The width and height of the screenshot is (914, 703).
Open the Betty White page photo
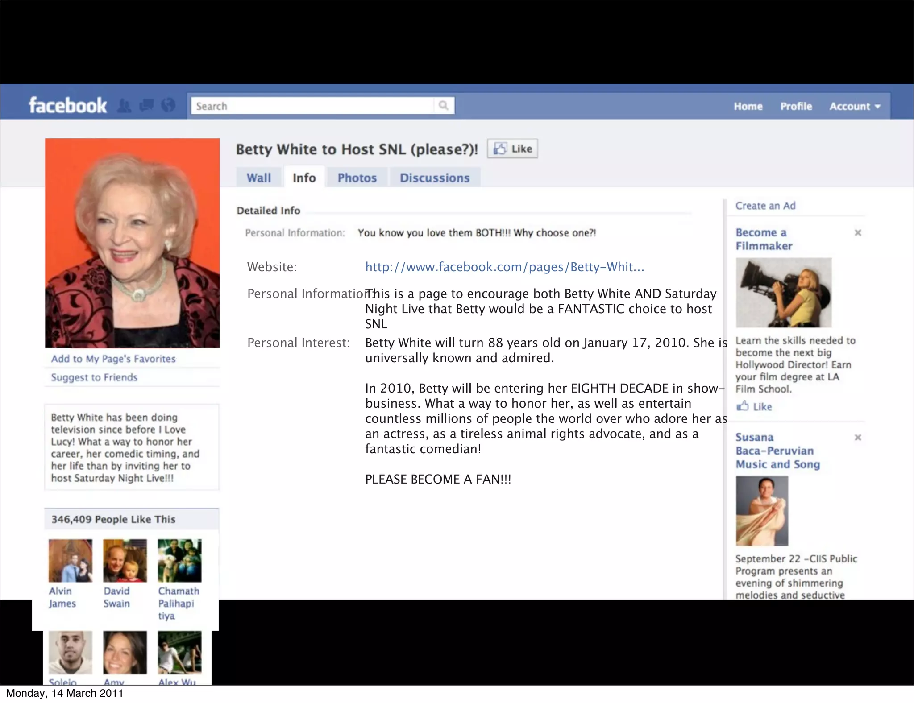tap(132, 243)
